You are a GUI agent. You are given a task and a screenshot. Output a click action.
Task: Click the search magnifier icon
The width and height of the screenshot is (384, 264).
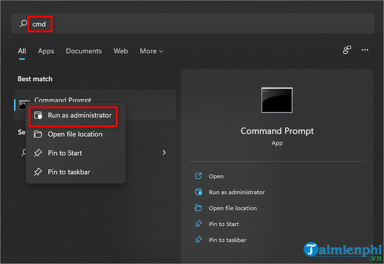pos(23,24)
